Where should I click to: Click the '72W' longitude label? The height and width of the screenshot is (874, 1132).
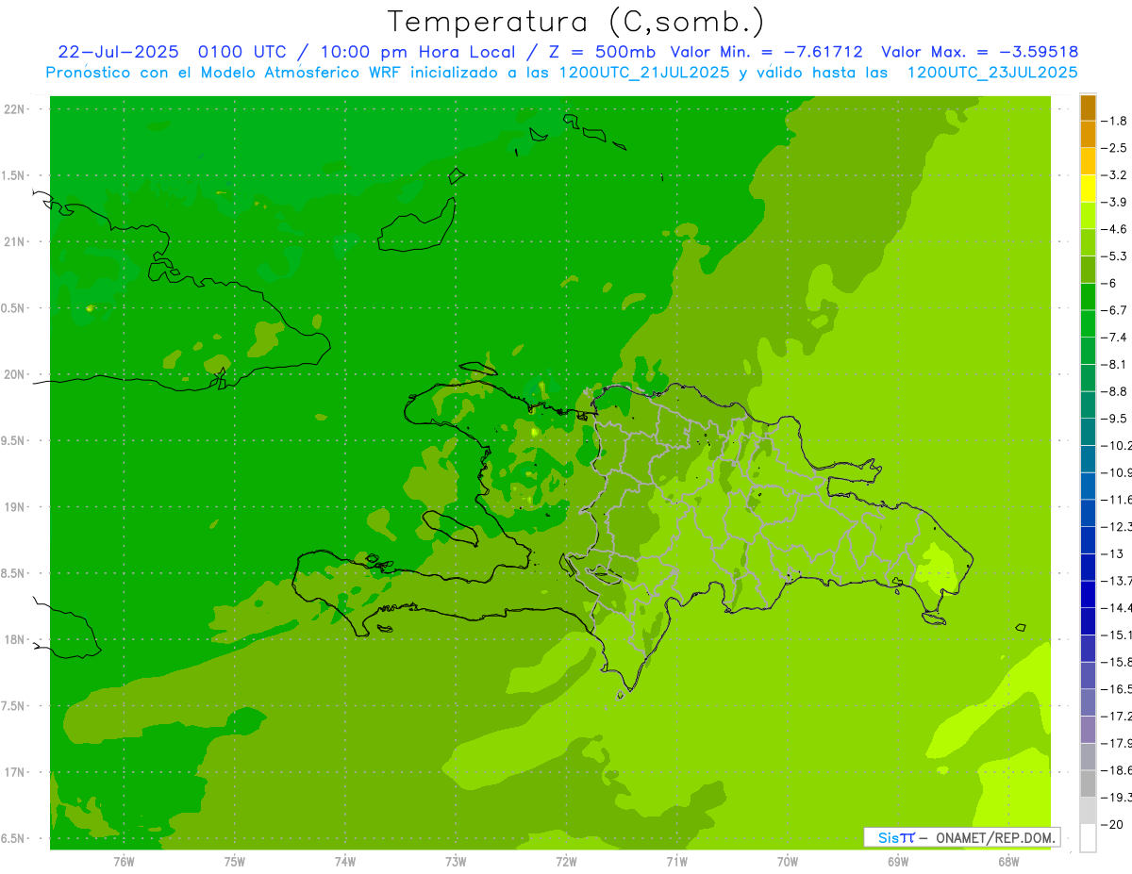[566, 862]
